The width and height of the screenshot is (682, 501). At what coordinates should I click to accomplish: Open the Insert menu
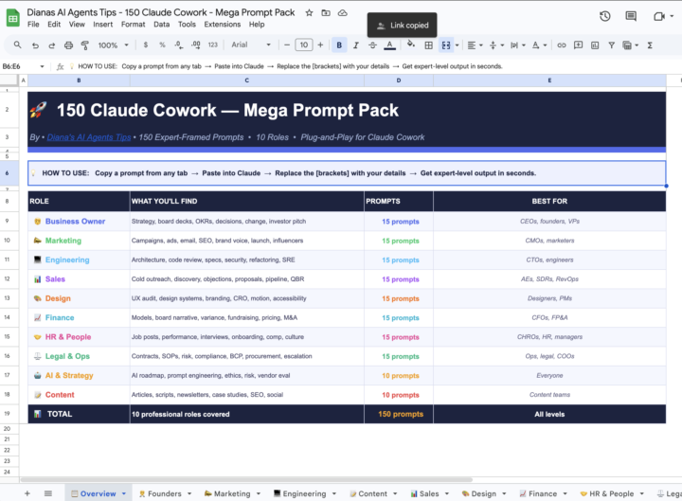102,25
